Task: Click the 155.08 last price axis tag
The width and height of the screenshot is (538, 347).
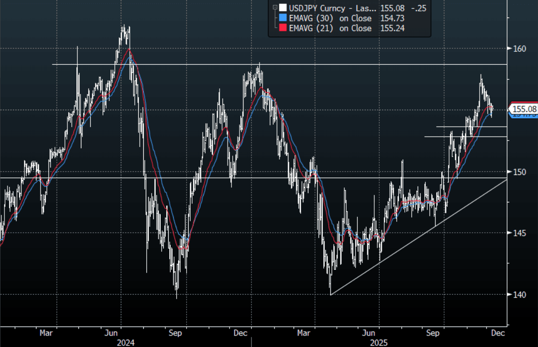Action: tap(524, 109)
